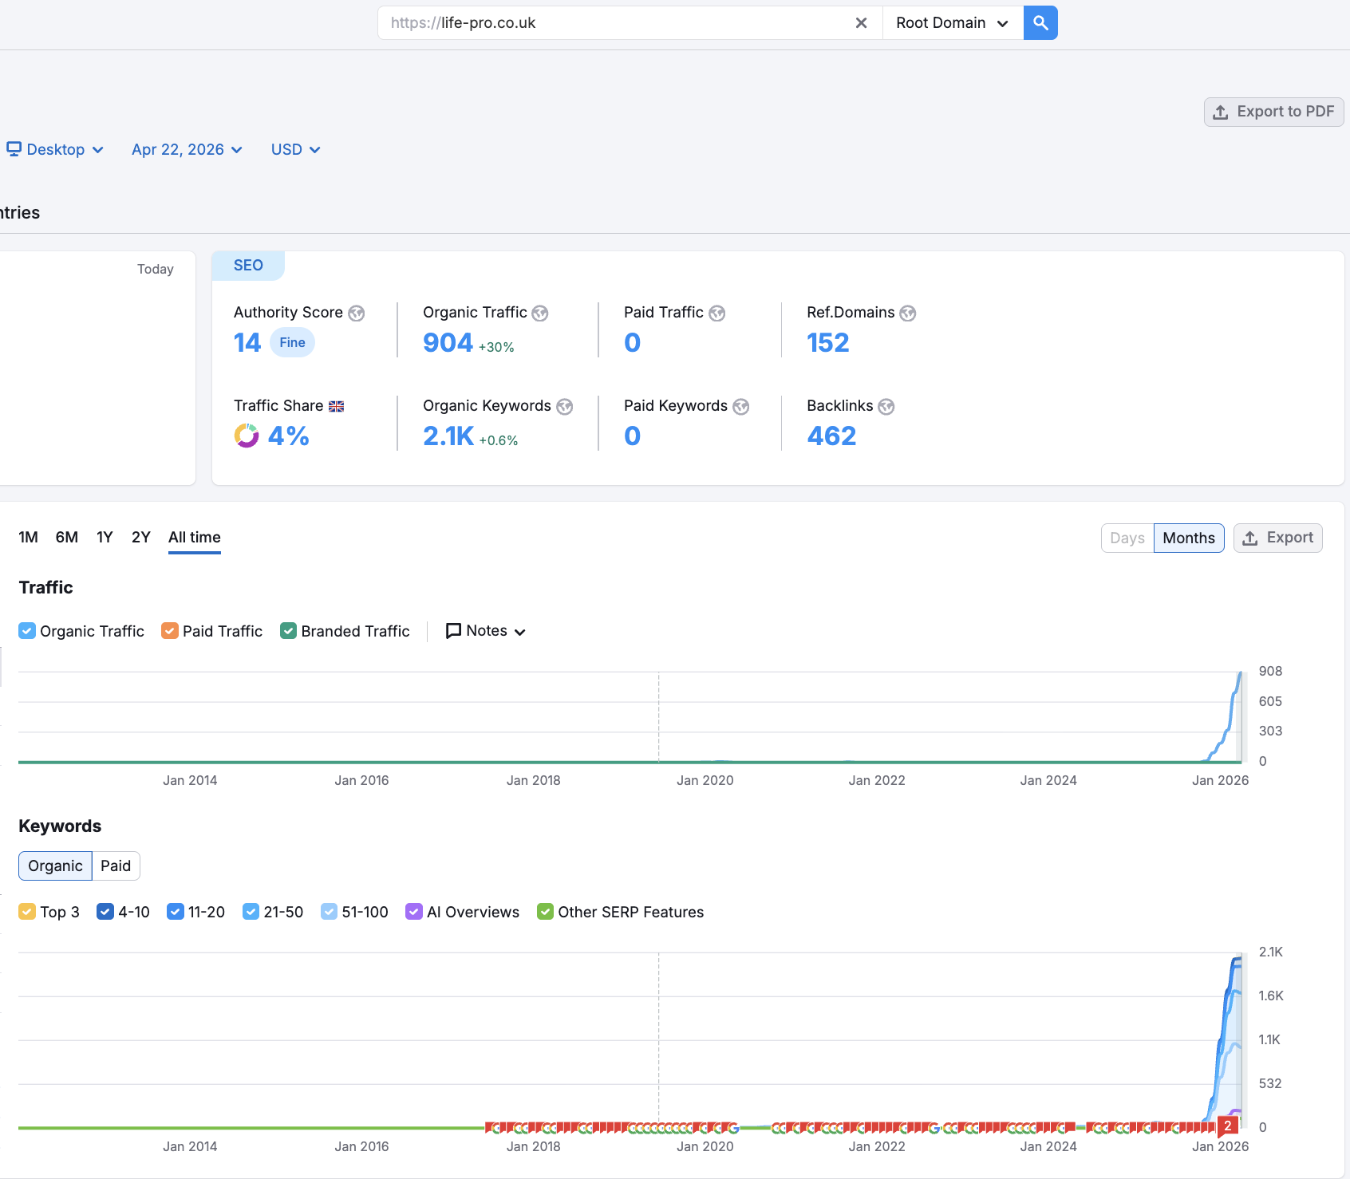Uncheck the Paid Traffic checkbox
Image resolution: width=1350 pixels, height=1179 pixels.
pos(169,630)
